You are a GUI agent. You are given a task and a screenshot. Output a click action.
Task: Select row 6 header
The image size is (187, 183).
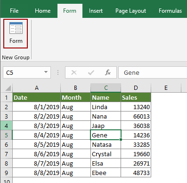click(x=7, y=144)
